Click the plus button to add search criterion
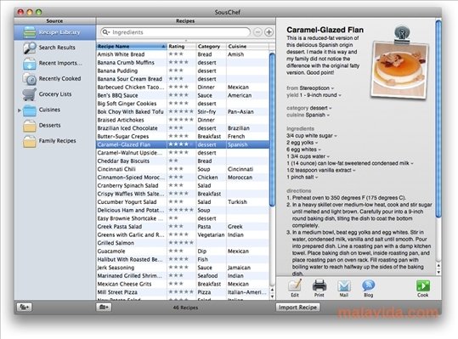This screenshot has width=458, height=339. 269,32
